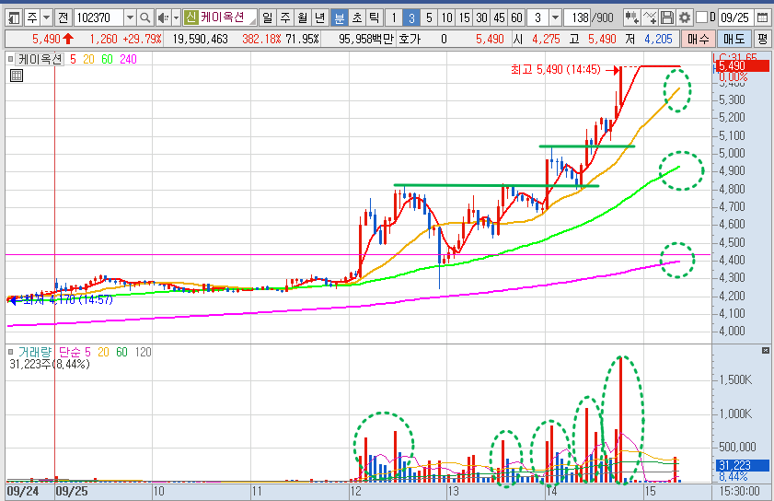
Task: Click the magenta 240 moving average legend
Action: coord(128,59)
